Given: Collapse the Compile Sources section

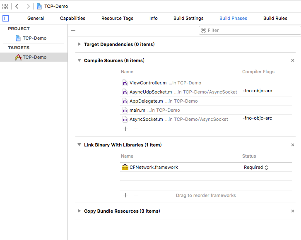Looking at the screenshot, I should (x=79, y=60).
